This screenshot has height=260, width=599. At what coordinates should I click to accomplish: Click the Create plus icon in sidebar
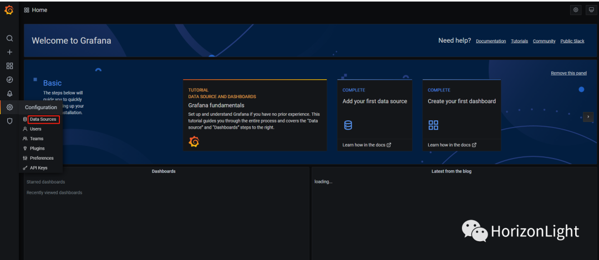(9, 52)
